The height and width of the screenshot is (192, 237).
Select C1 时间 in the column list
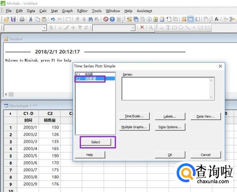point(95,75)
